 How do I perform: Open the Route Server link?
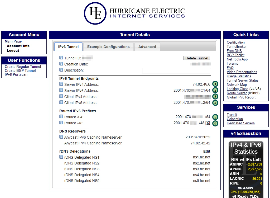tap(237, 93)
